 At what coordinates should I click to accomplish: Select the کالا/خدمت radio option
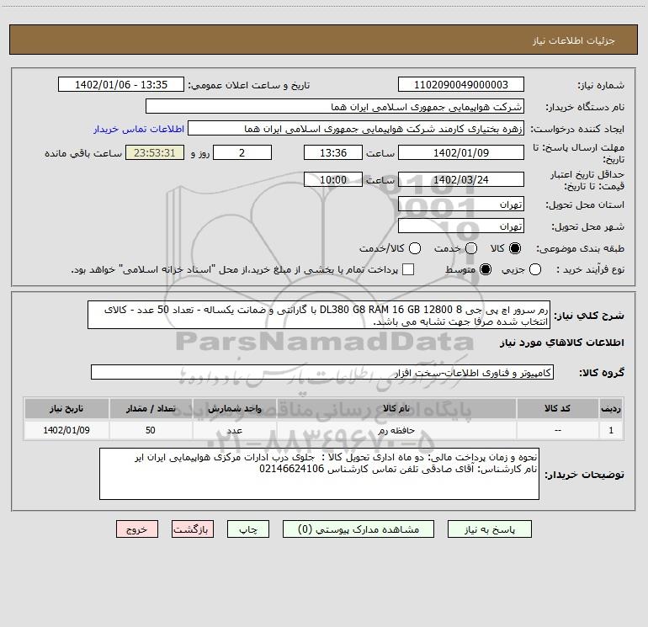[x=412, y=249]
